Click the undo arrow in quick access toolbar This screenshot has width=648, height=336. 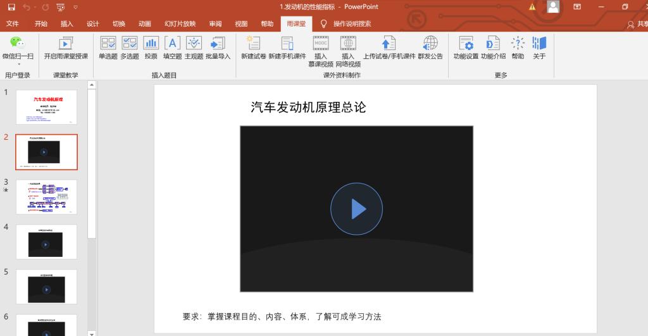(27, 7)
